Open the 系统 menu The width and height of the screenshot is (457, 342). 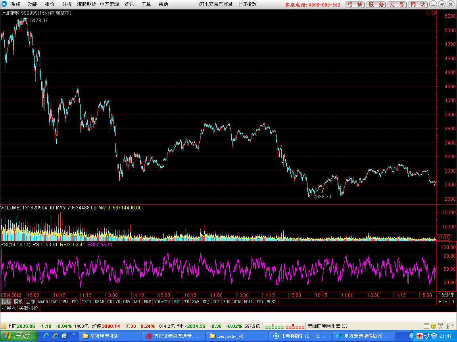[x=16, y=4]
